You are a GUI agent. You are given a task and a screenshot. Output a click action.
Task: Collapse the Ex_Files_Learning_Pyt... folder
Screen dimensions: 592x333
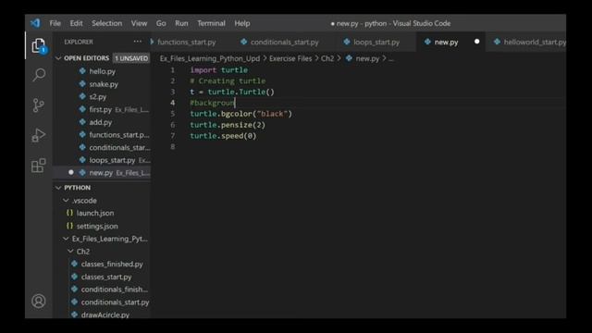click(66, 239)
